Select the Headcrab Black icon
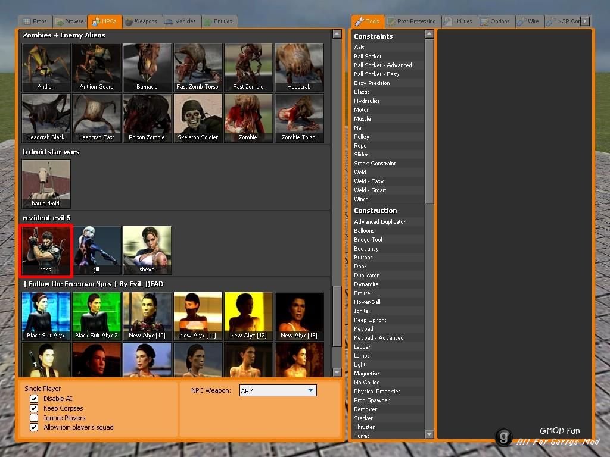 coord(46,118)
